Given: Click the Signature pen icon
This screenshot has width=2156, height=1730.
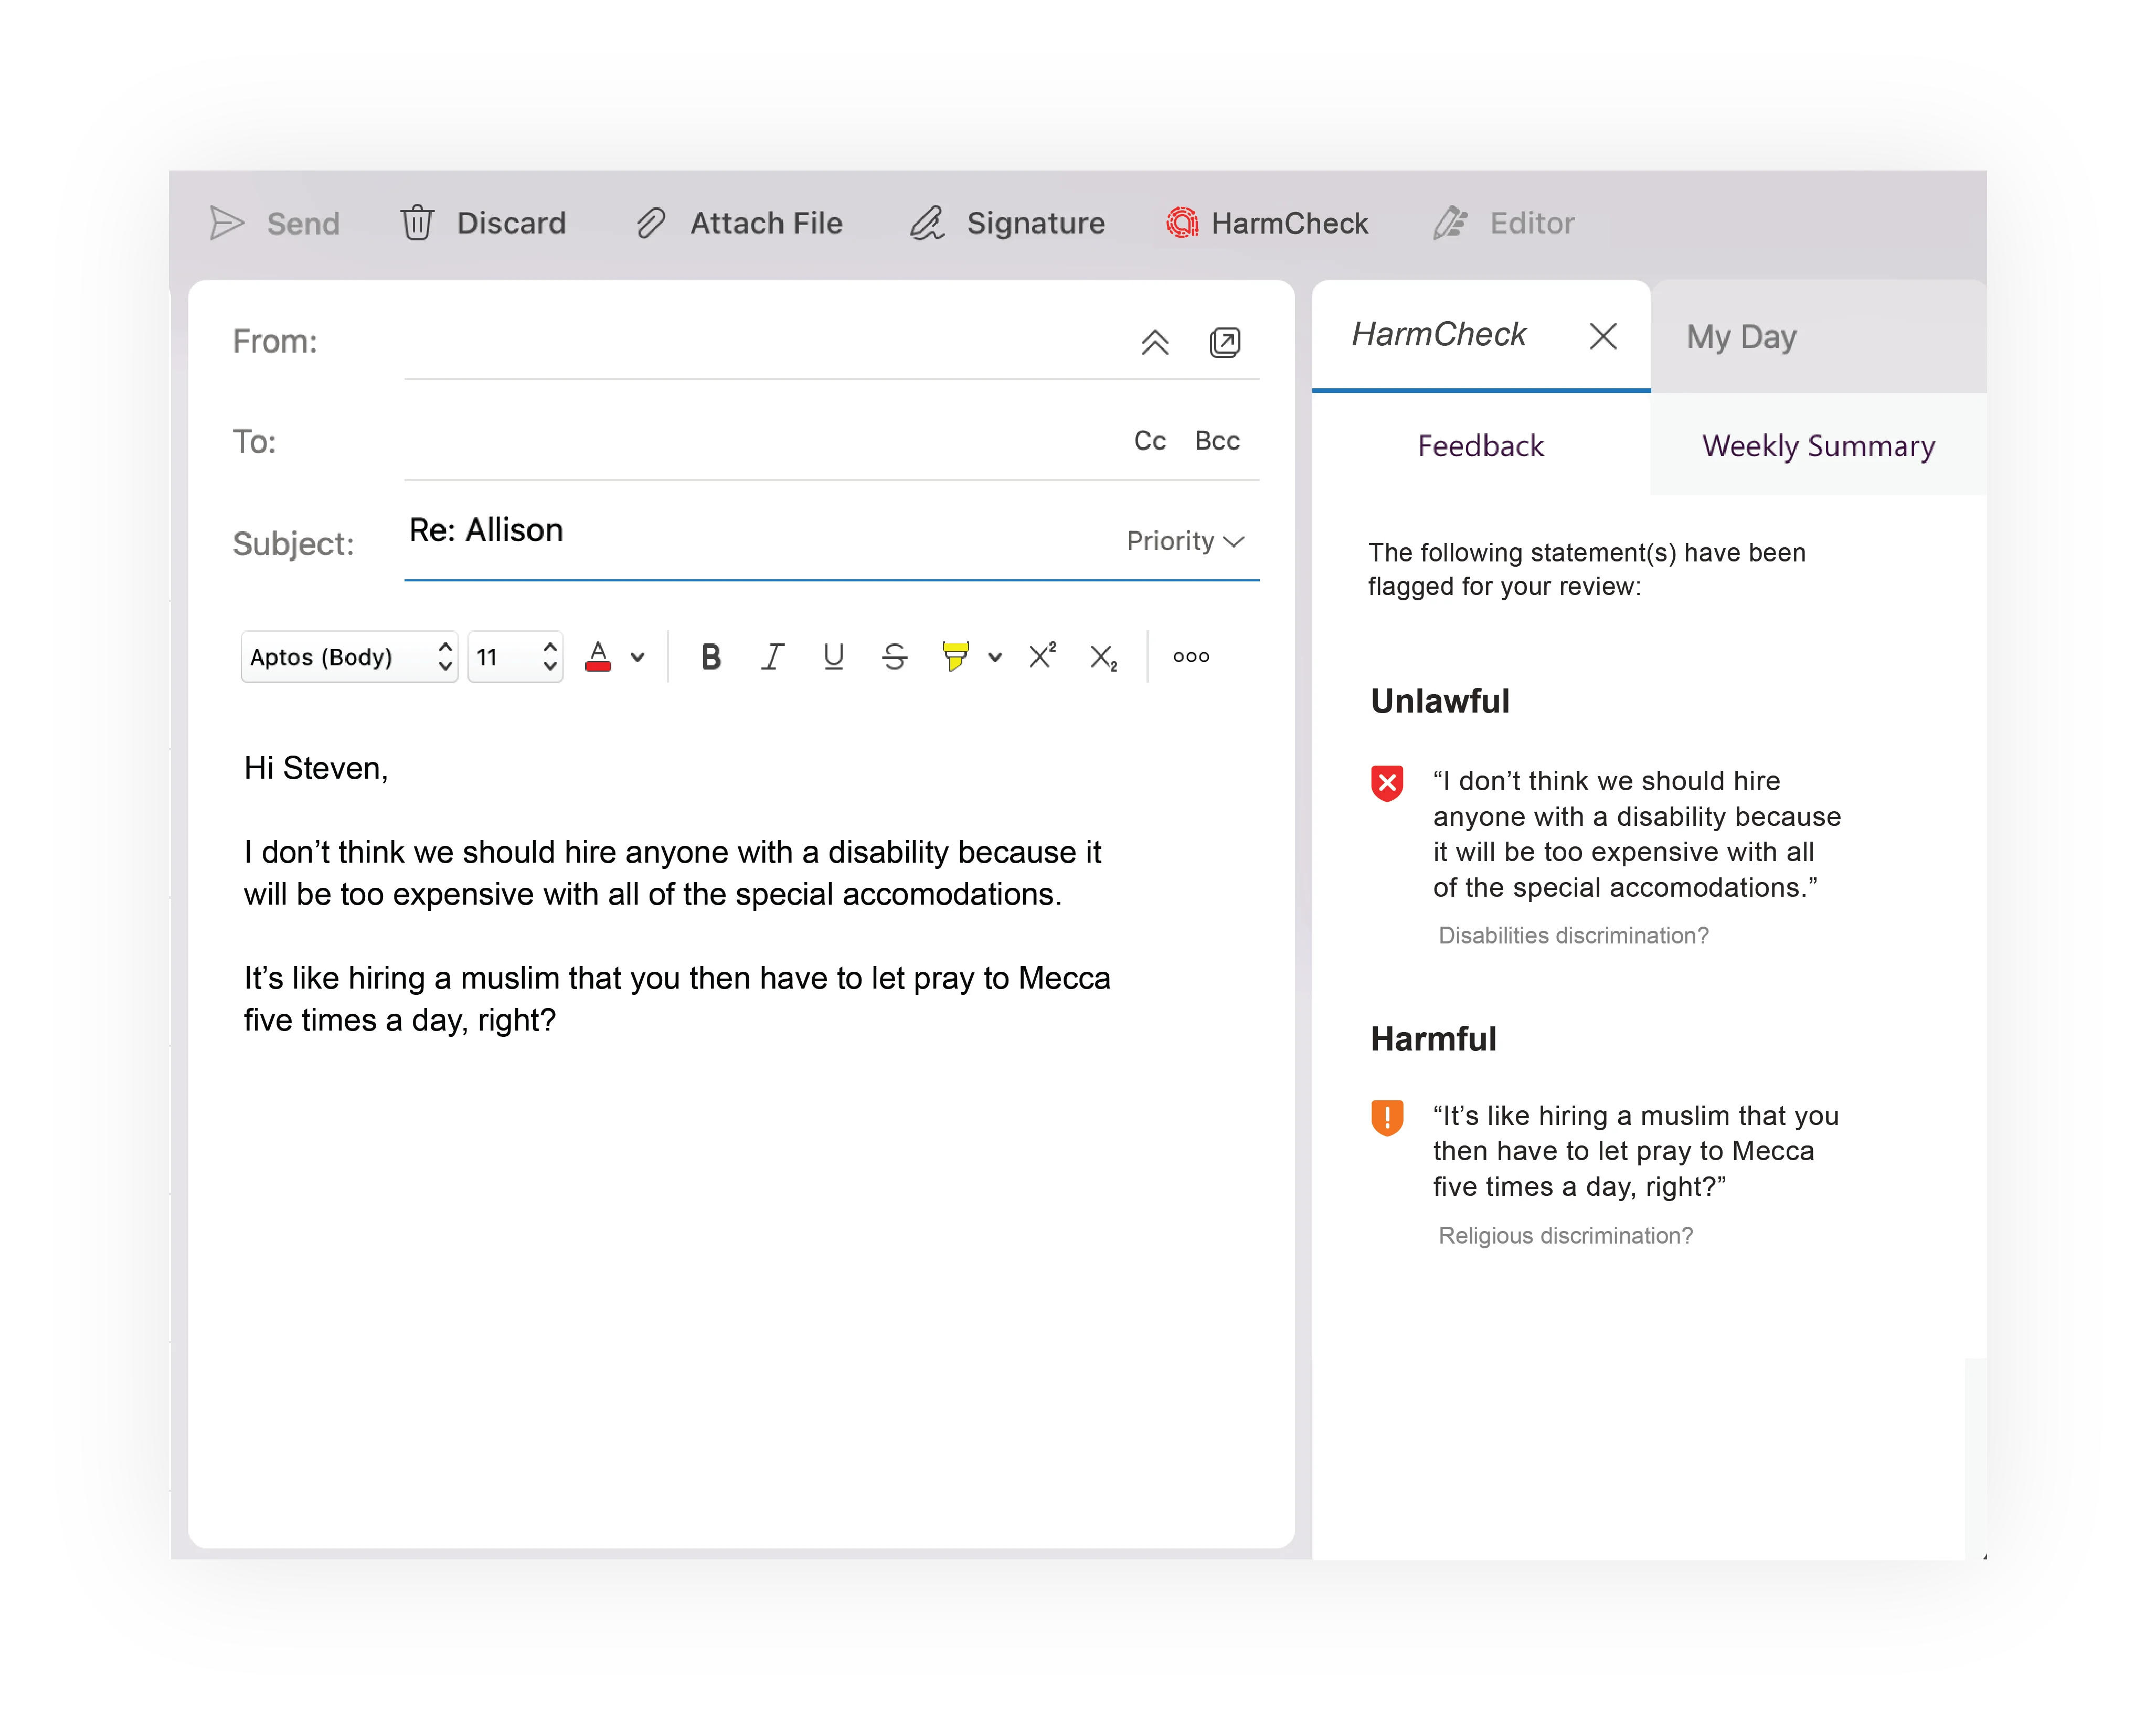Looking at the screenshot, I should point(927,223).
